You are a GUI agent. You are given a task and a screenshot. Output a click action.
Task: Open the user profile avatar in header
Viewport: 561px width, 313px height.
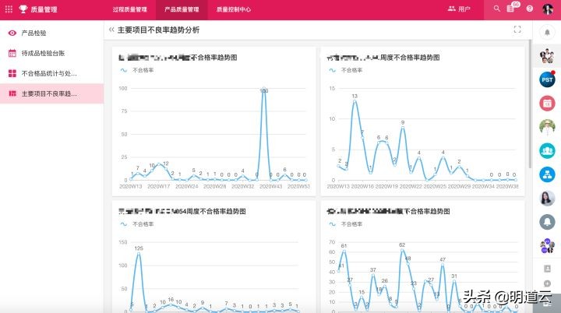click(548, 9)
